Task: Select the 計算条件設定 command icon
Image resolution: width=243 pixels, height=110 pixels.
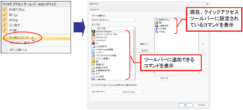Action: click(94, 67)
